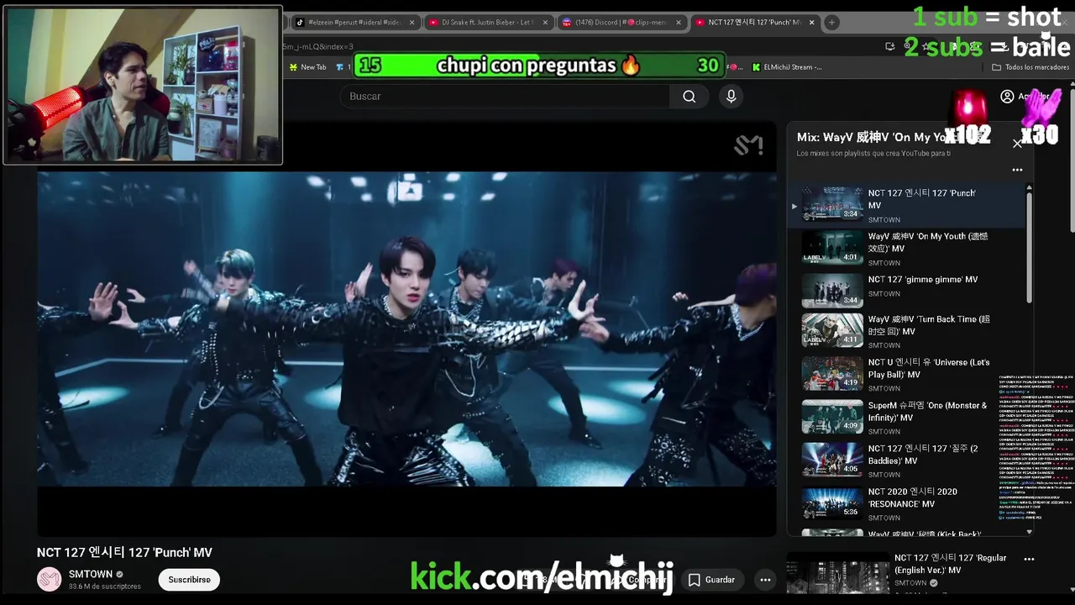Switch to the DJ Snake ft. Justin Bieber tab
Viewport: 1075px width, 605px height.
tap(487, 23)
